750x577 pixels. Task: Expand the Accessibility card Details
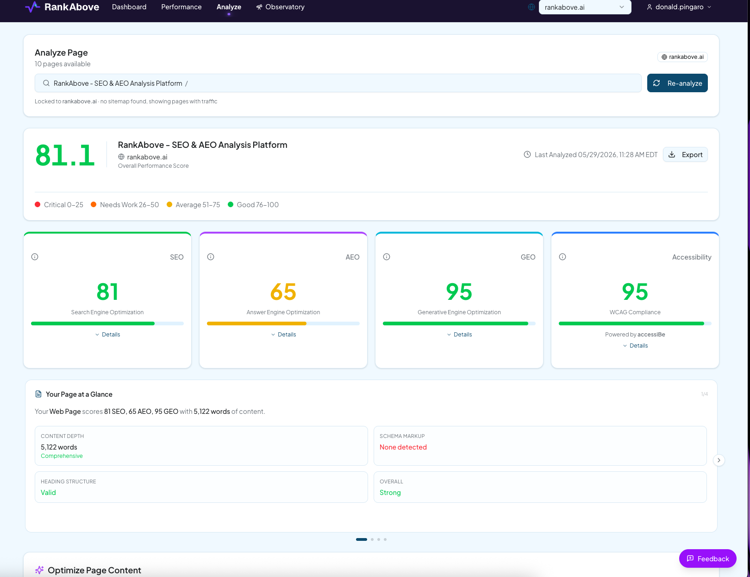[635, 346]
